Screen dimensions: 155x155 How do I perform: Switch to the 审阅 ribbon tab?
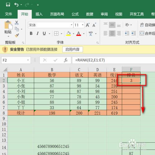(x=104, y=14)
